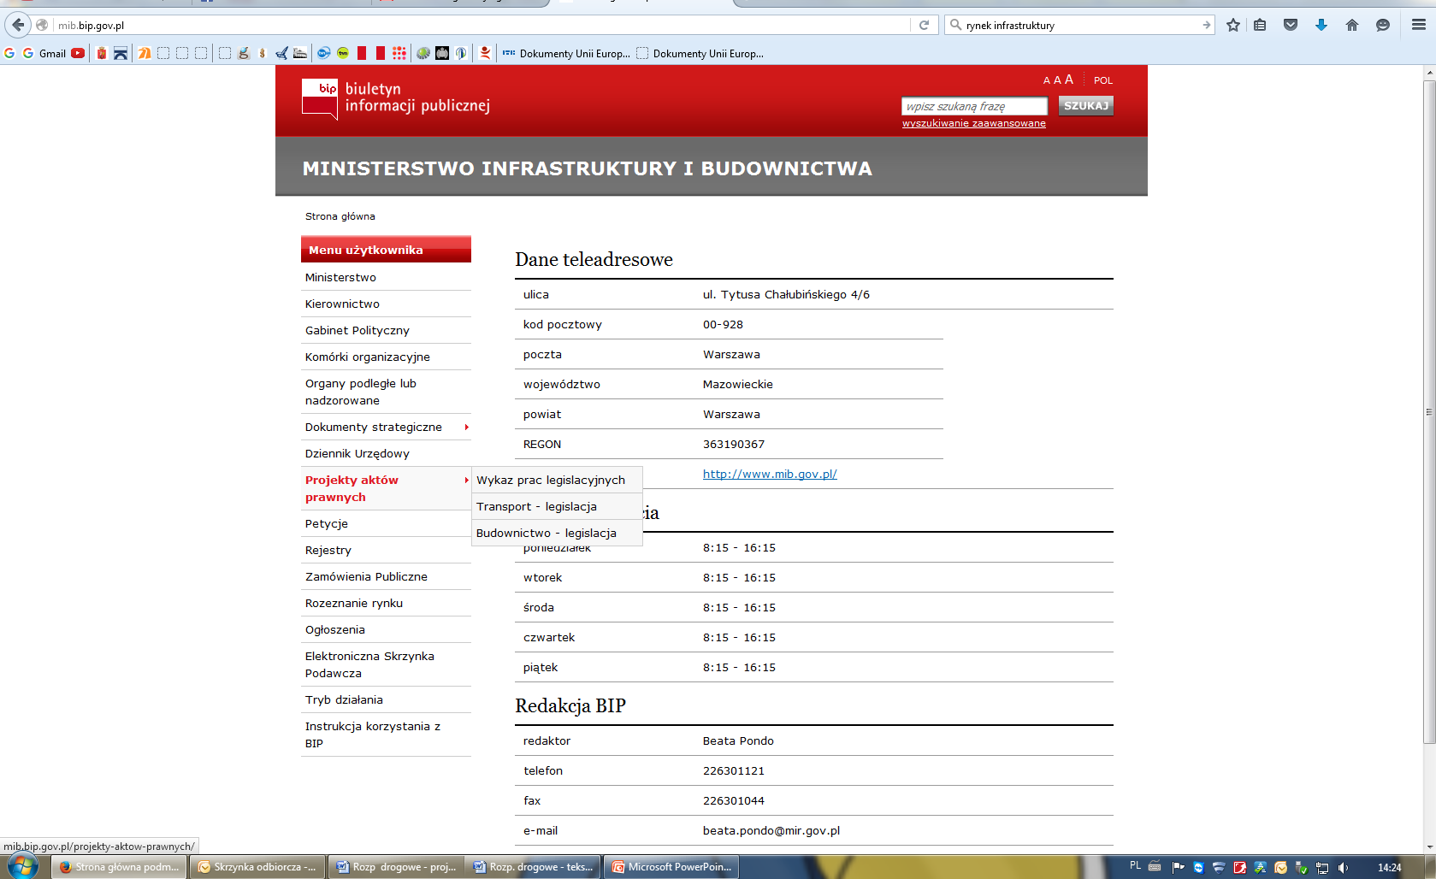Show bookmarks list icon in toolbar
1436x879 pixels.
(1260, 25)
